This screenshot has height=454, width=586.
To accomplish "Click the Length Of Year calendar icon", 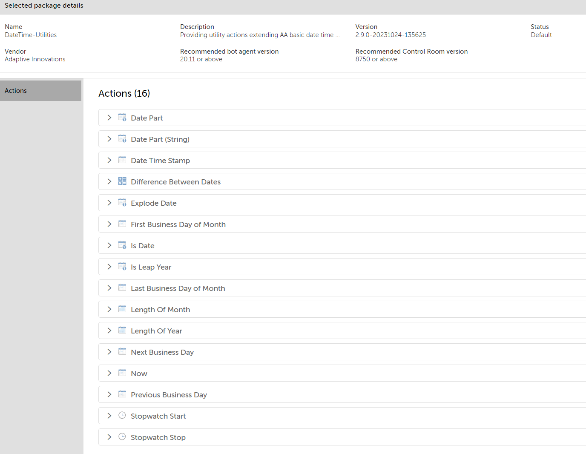I will click(x=122, y=330).
